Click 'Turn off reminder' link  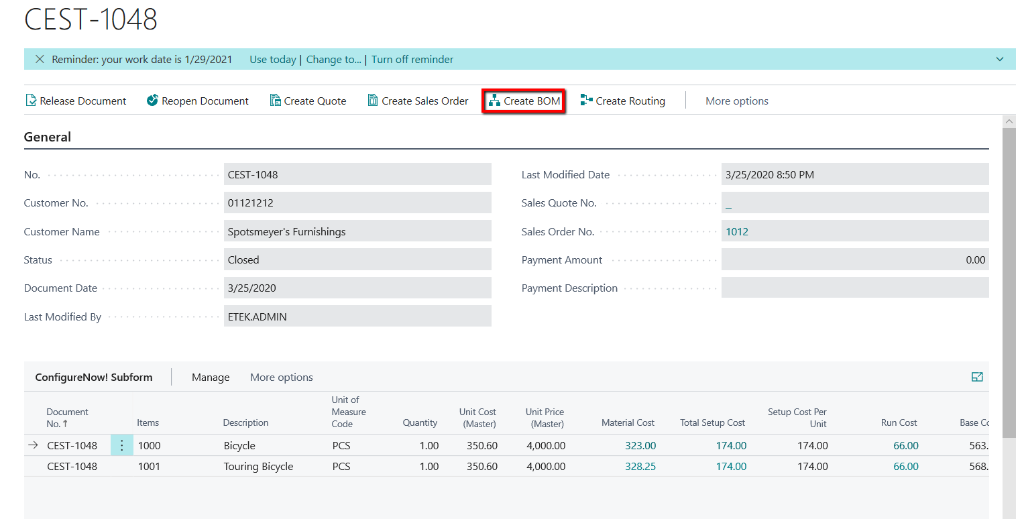point(412,59)
